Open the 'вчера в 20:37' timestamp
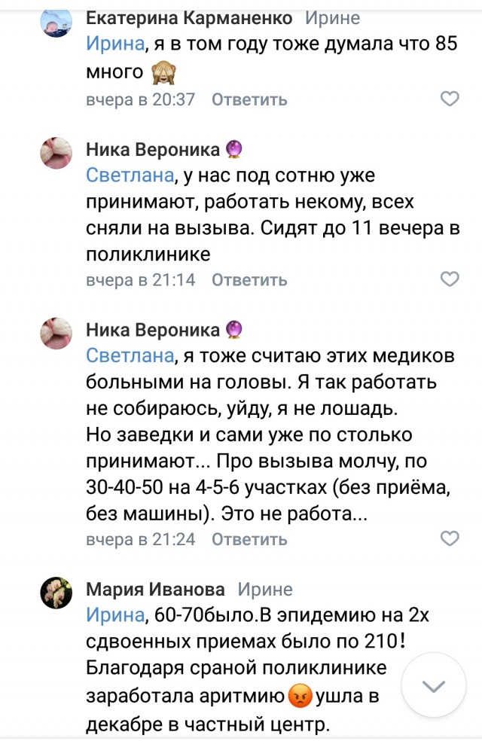482x747 pixels. (x=140, y=99)
